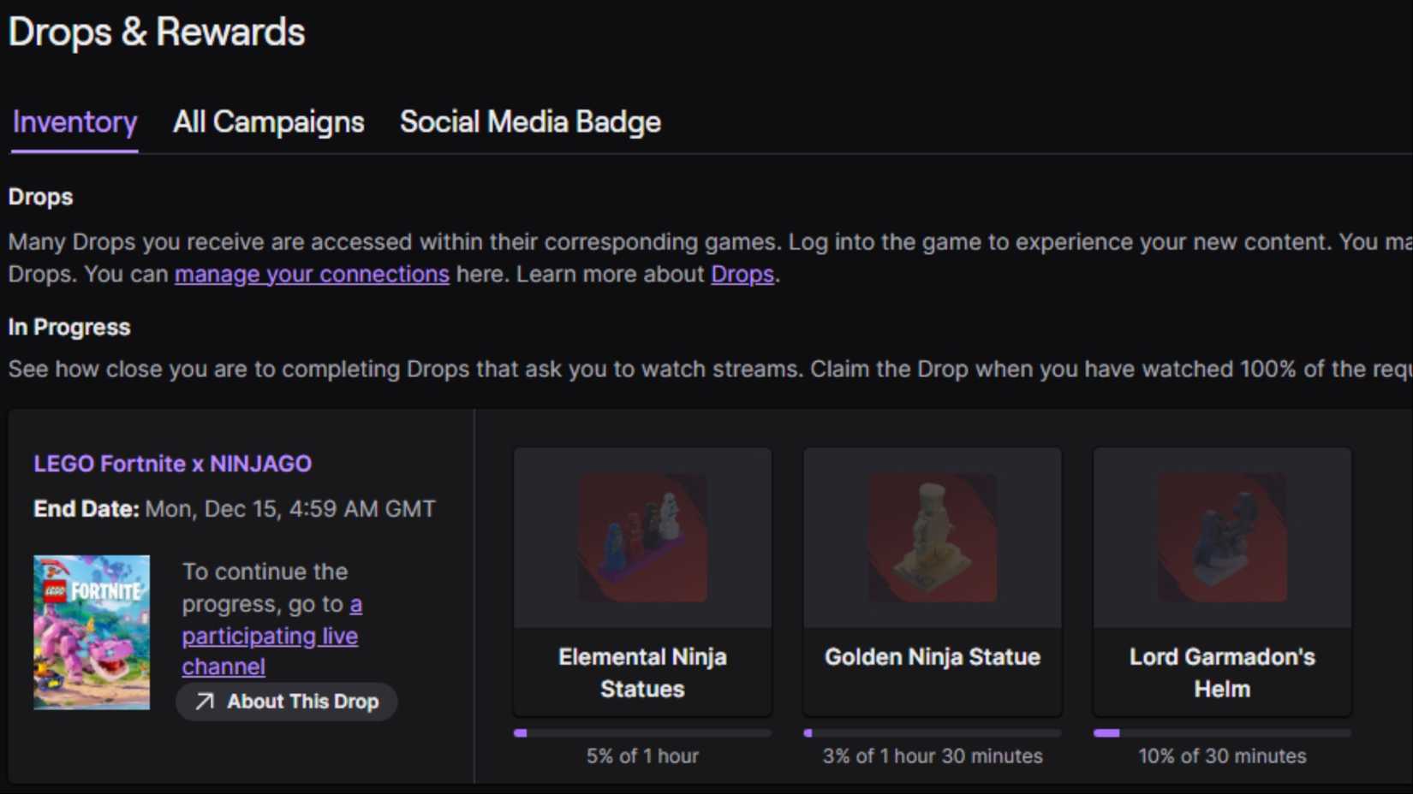Image resolution: width=1413 pixels, height=794 pixels.
Task: Open the Golden Ninja Statue reward image
Action: [x=932, y=536]
